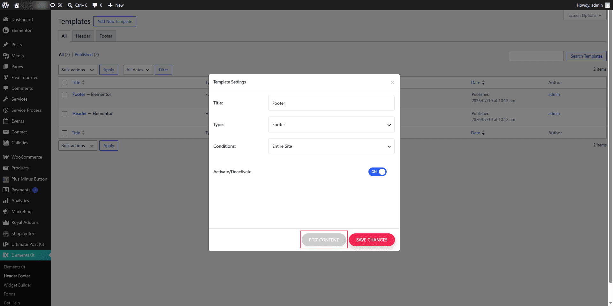Click the Title input field containing Footer

(331, 103)
